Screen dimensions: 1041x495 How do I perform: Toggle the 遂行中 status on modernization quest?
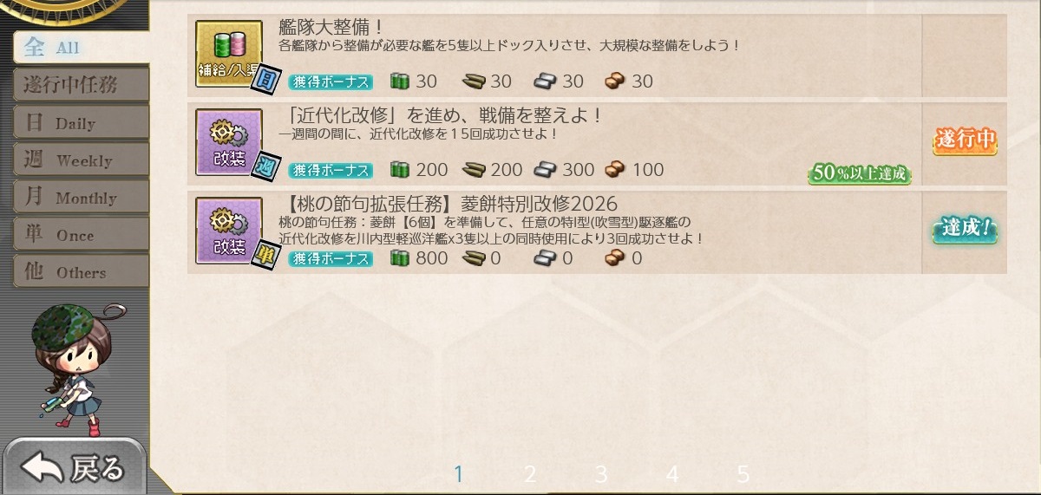pos(964,140)
